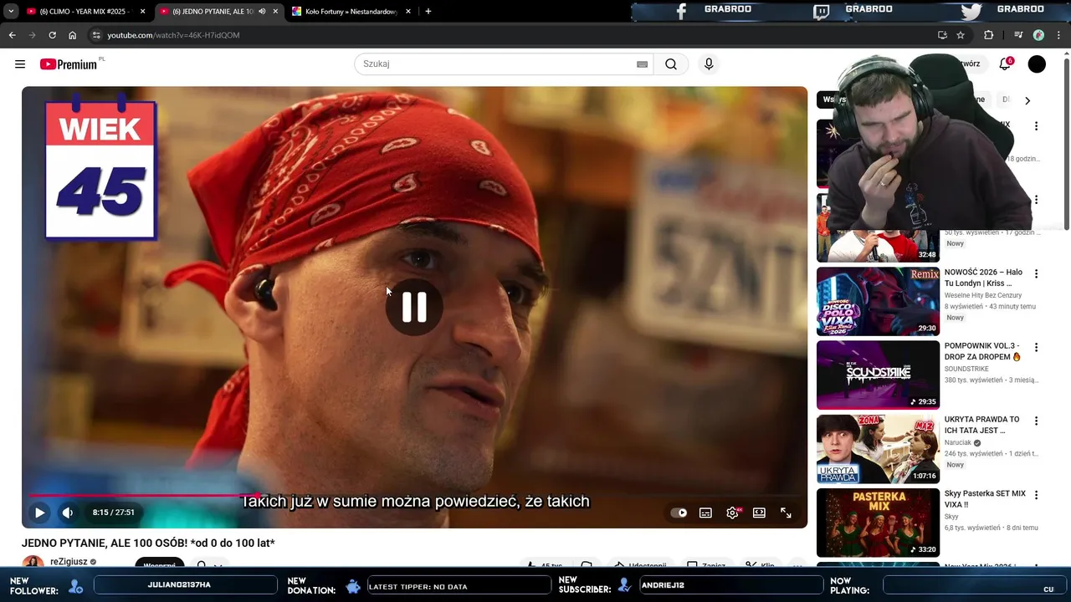Open UKRYTA PRAWDA TO ICH TATA JEST video title
Image resolution: width=1071 pixels, height=602 pixels.
coord(981,425)
